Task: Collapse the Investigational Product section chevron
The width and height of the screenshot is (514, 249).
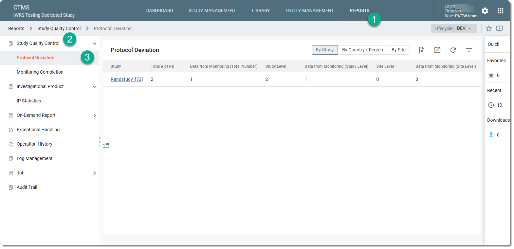Action: (95, 87)
